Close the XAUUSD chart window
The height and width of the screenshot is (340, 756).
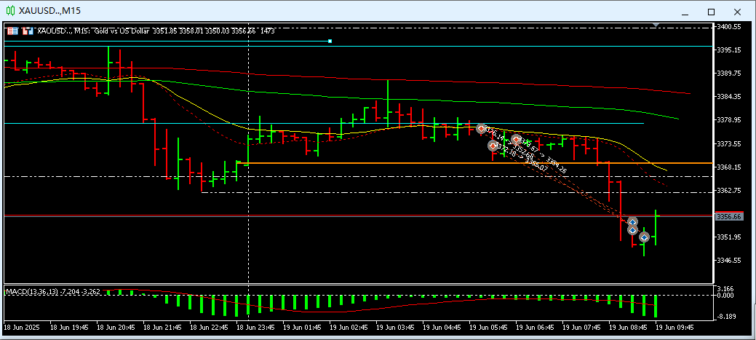click(737, 12)
